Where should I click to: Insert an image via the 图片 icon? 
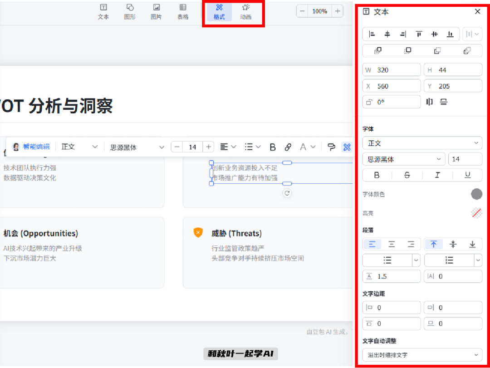coord(157,10)
